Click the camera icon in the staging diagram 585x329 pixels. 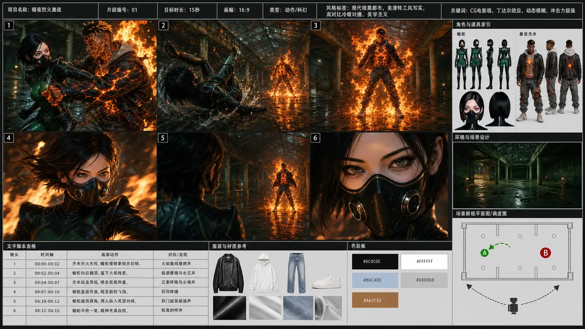tap(513, 306)
